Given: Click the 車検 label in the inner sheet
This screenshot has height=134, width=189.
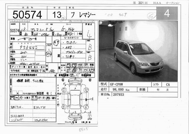Looking at the screenshot, I should 13,39.
